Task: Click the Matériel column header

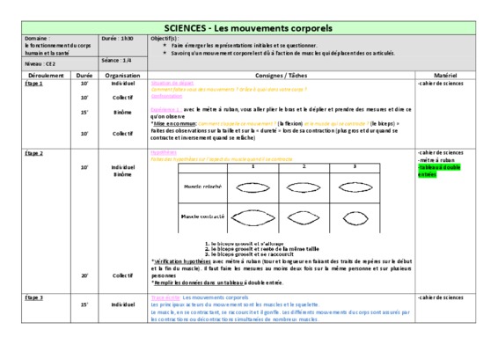Action: 445,76
